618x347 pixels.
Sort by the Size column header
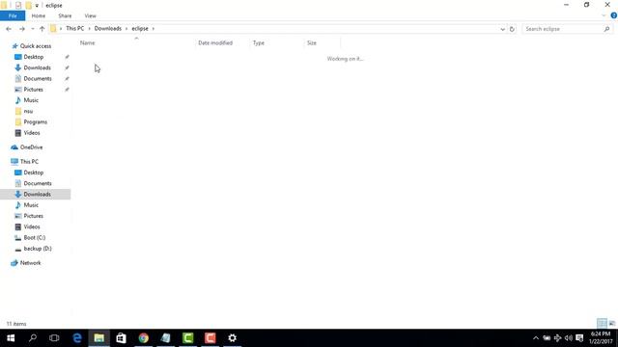pos(312,42)
